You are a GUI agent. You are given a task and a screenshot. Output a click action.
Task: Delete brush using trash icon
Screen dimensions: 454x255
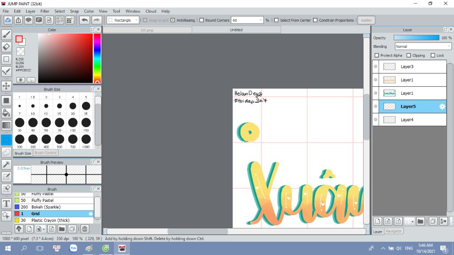pos(85,229)
